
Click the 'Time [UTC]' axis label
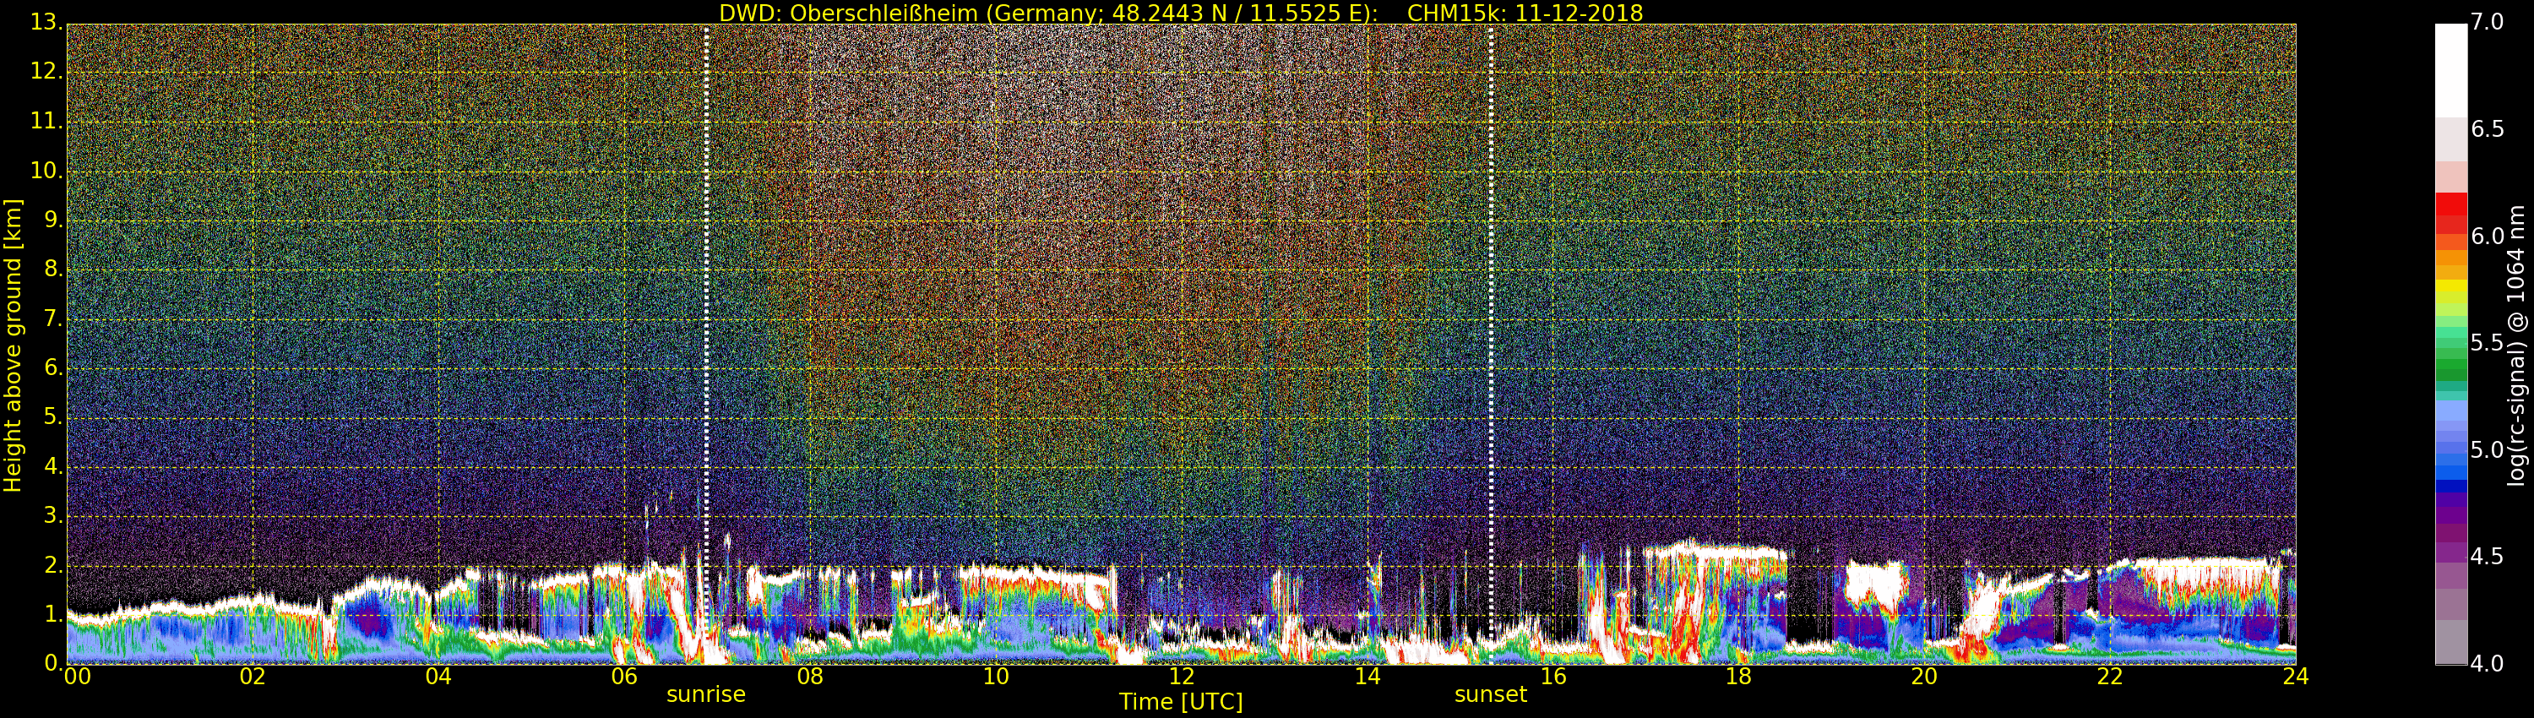coord(1181,702)
